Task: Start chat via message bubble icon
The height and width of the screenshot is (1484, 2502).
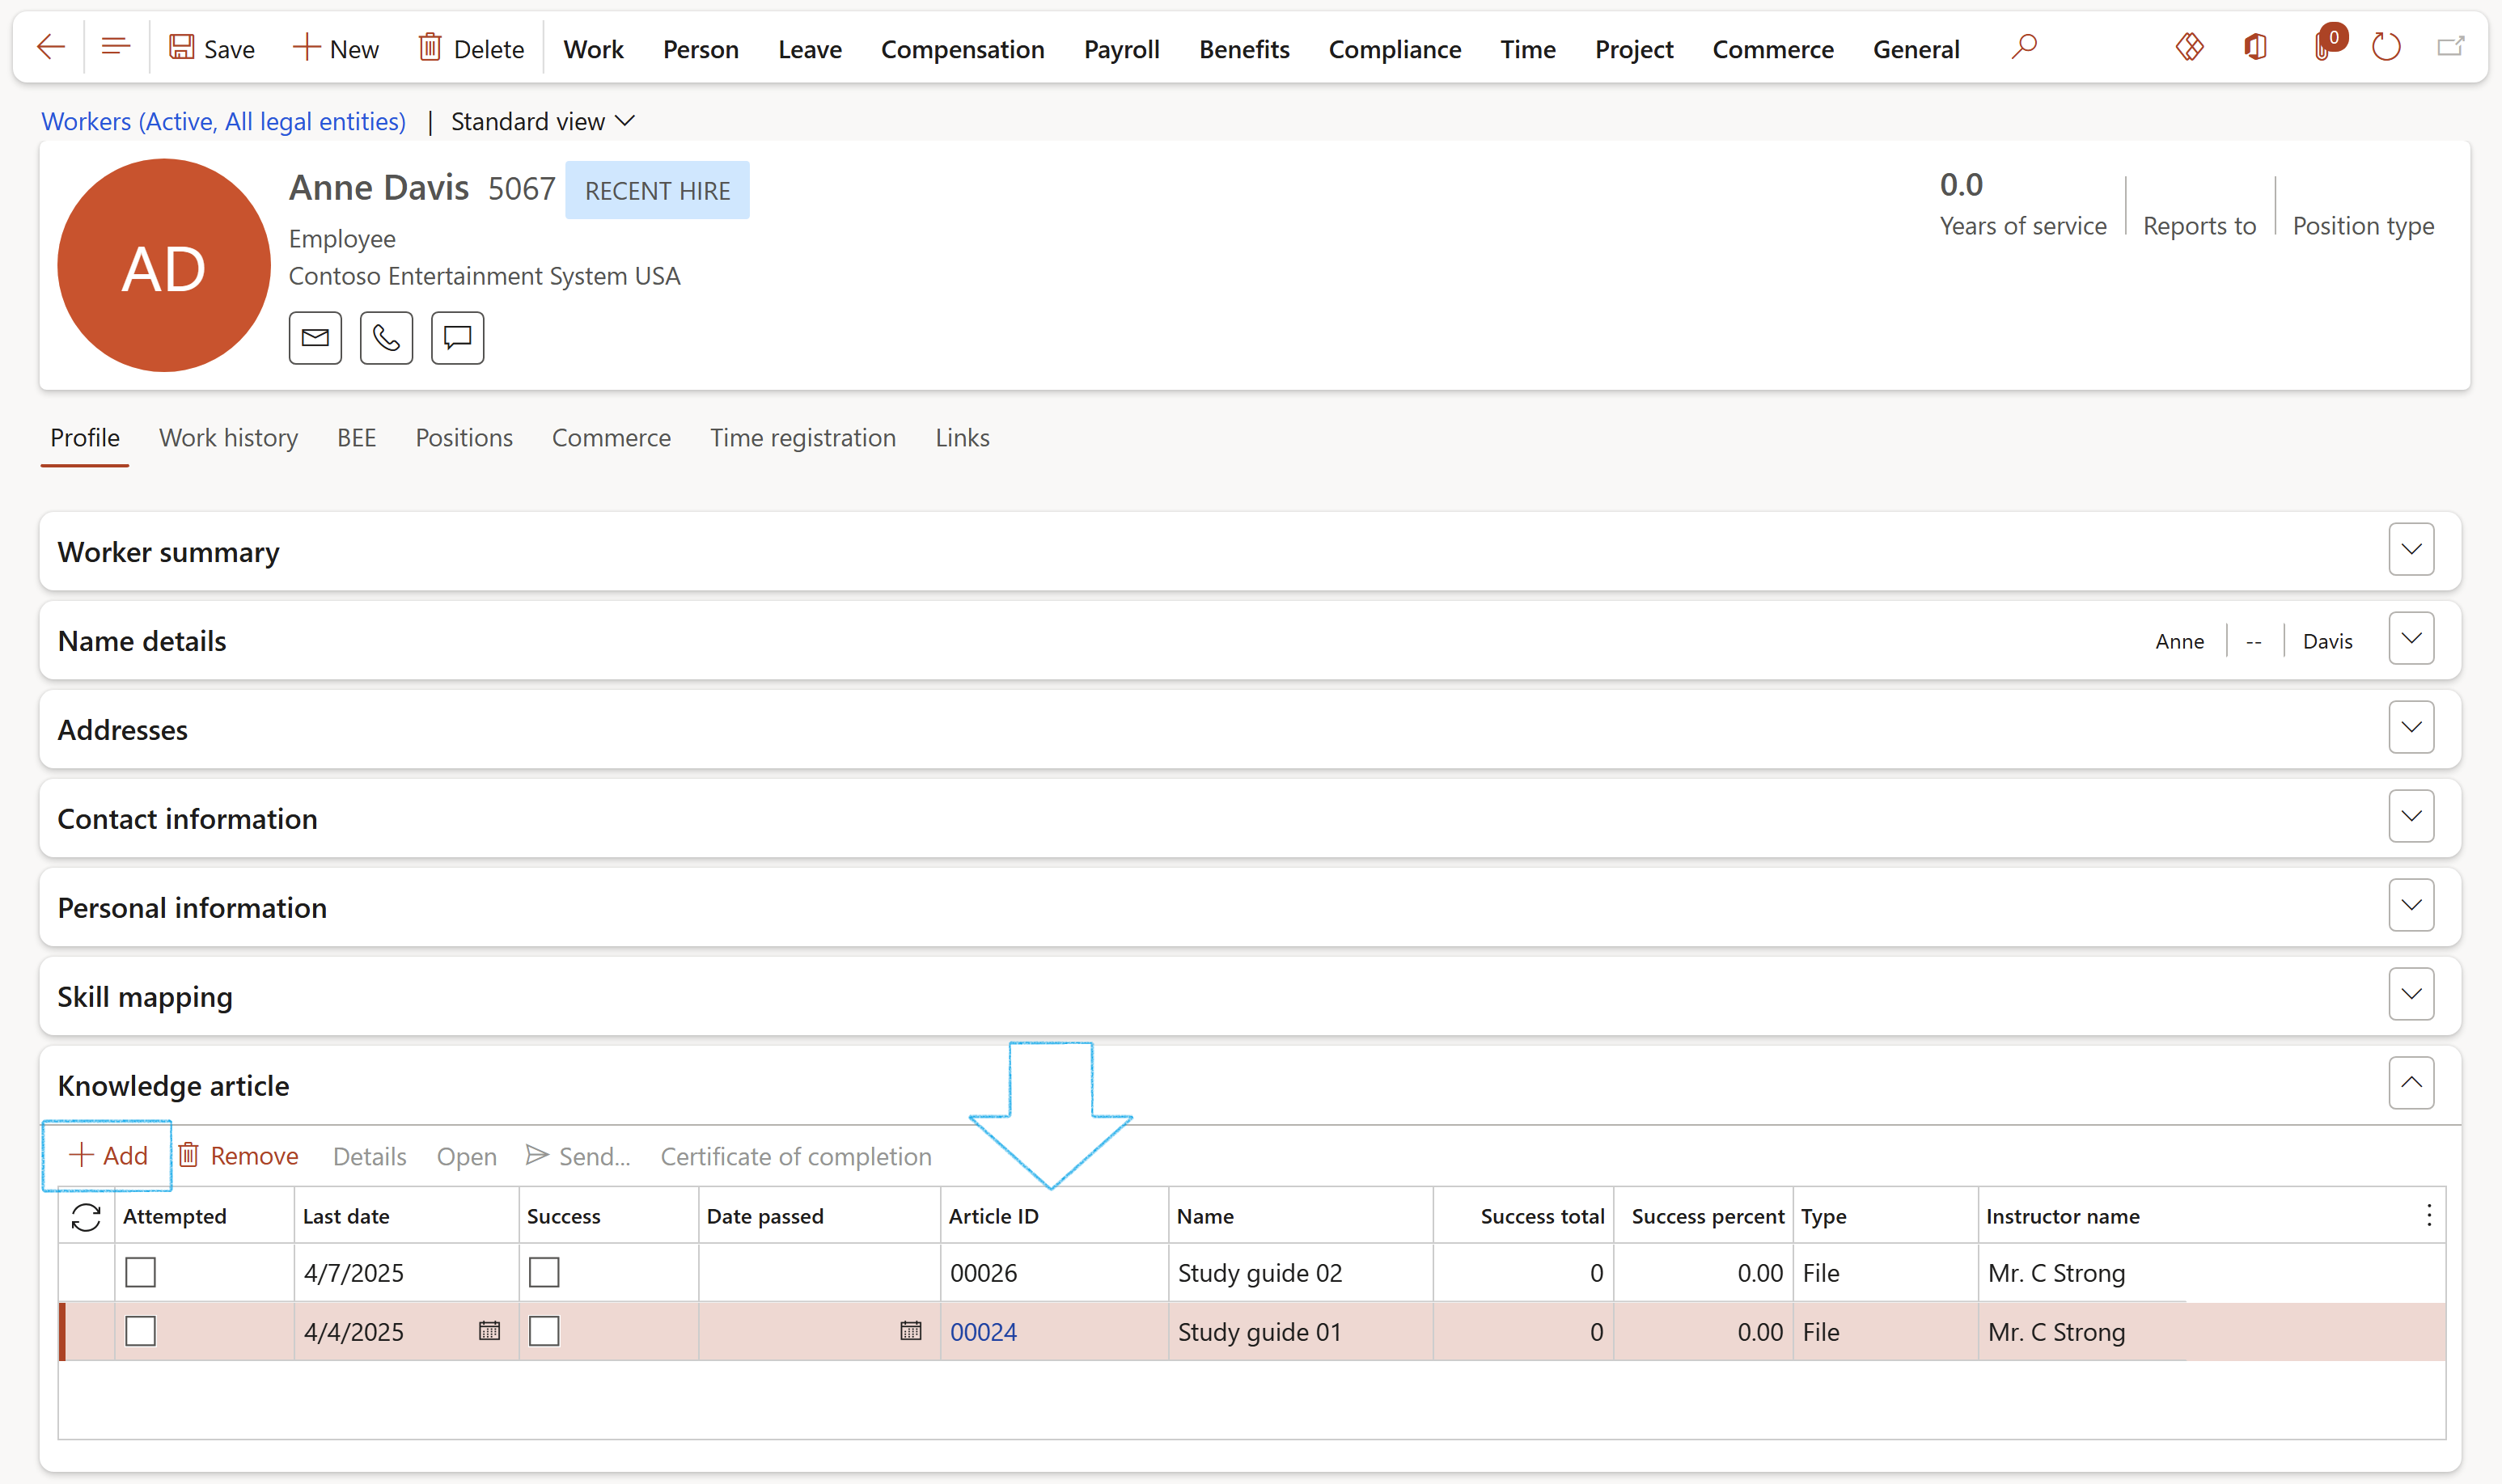Action: pyautogui.click(x=457, y=338)
